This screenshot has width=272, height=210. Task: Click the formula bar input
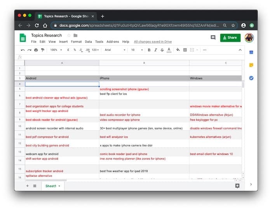pyautogui.click(x=134, y=57)
